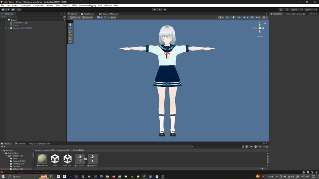
Task: Click the search by label icon
Action: (251, 147)
